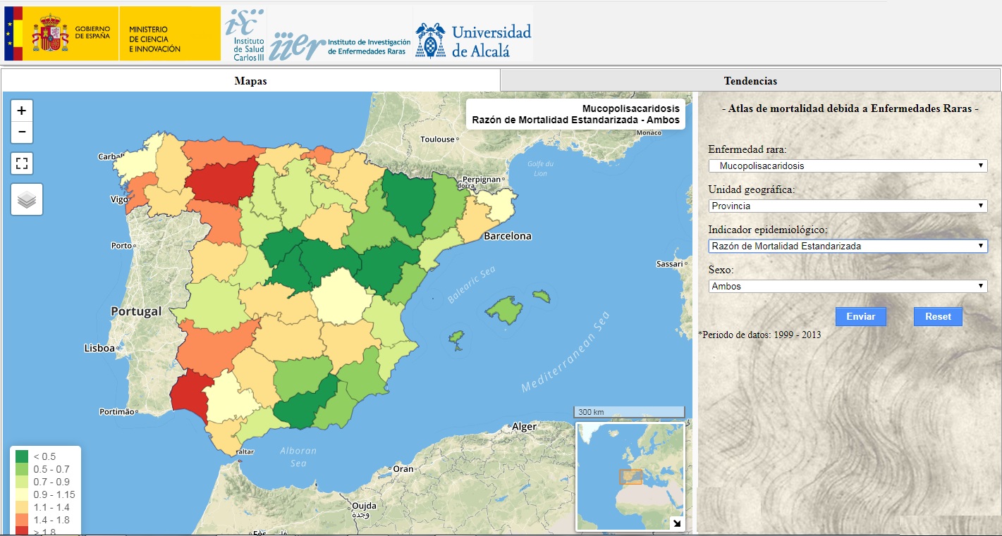Open the Unidad geográfica dropdown

click(x=848, y=206)
